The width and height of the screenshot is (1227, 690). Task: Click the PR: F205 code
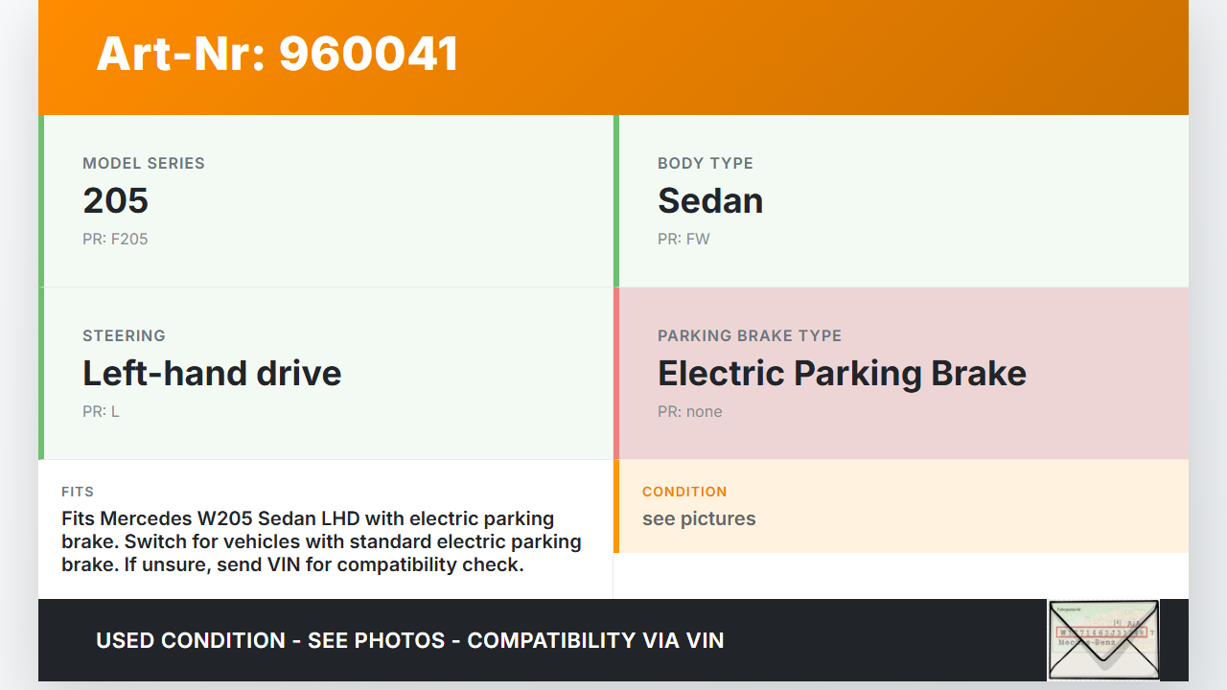tap(115, 240)
